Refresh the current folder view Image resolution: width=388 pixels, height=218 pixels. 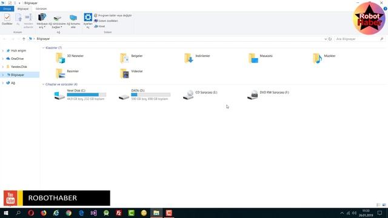coord(330,39)
